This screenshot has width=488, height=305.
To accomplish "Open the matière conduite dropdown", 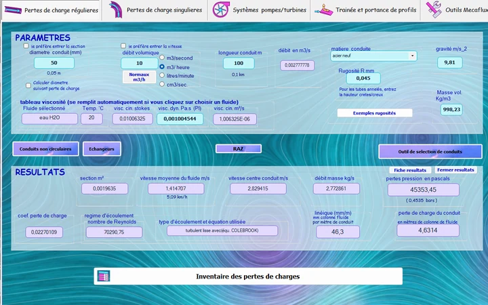I will click(412, 56).
